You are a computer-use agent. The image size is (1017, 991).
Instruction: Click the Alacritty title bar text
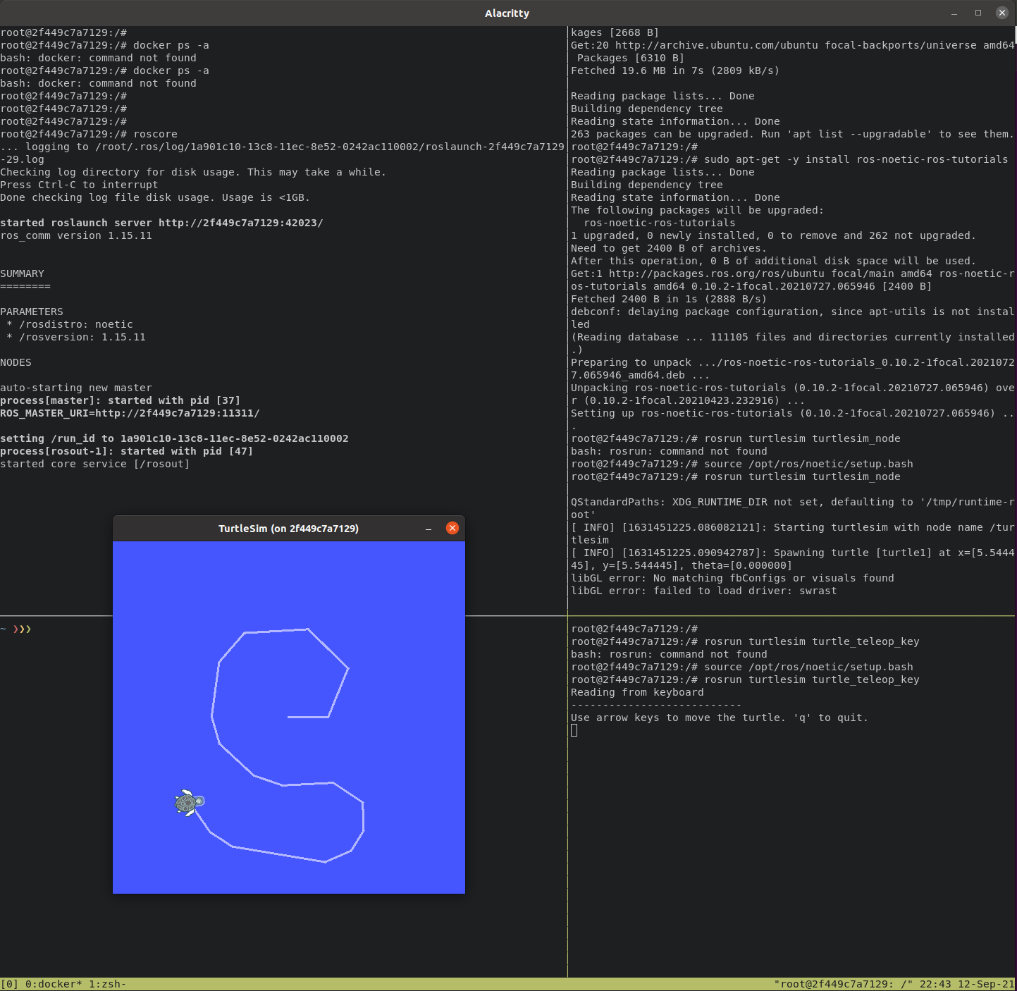point(507,13)
